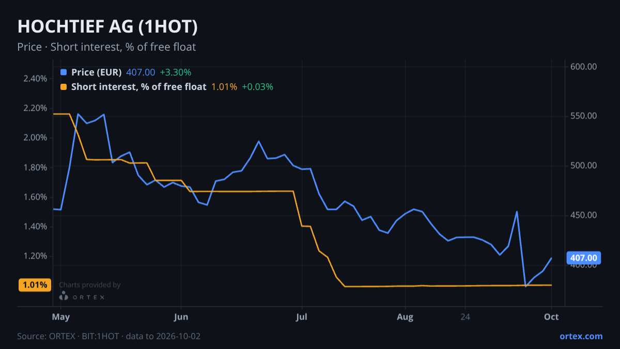
Task: Click the May label on the date axis
Action: pos(61,317)
